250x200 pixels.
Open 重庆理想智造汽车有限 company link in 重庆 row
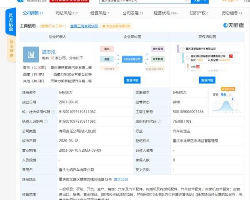click(71, 68)
